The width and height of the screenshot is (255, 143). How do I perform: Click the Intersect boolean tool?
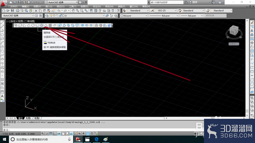[x=91, y=25]
